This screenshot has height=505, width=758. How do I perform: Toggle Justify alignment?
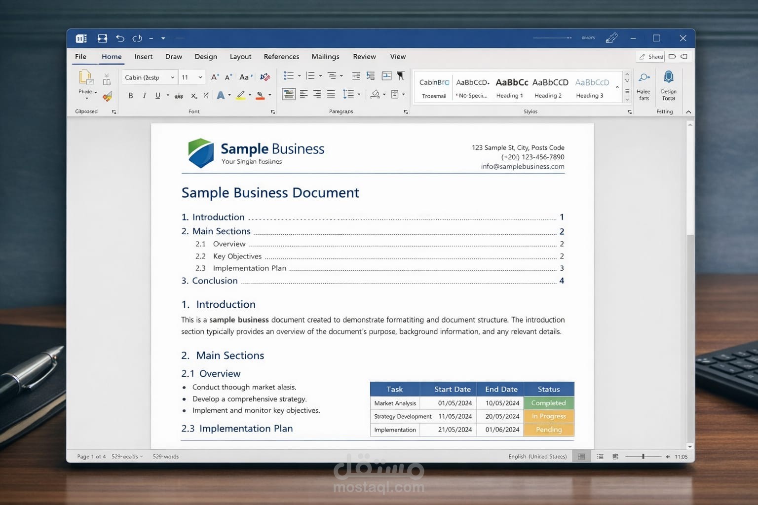[x=331, y=94]
